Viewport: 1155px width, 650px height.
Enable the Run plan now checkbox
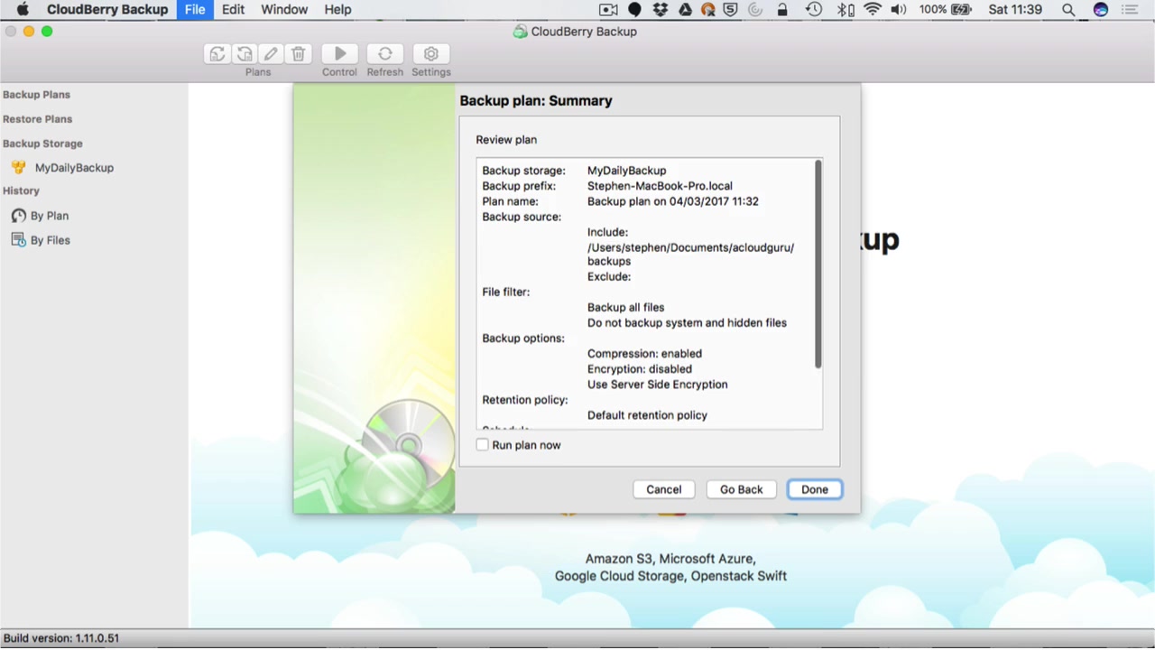pos(483,445)
